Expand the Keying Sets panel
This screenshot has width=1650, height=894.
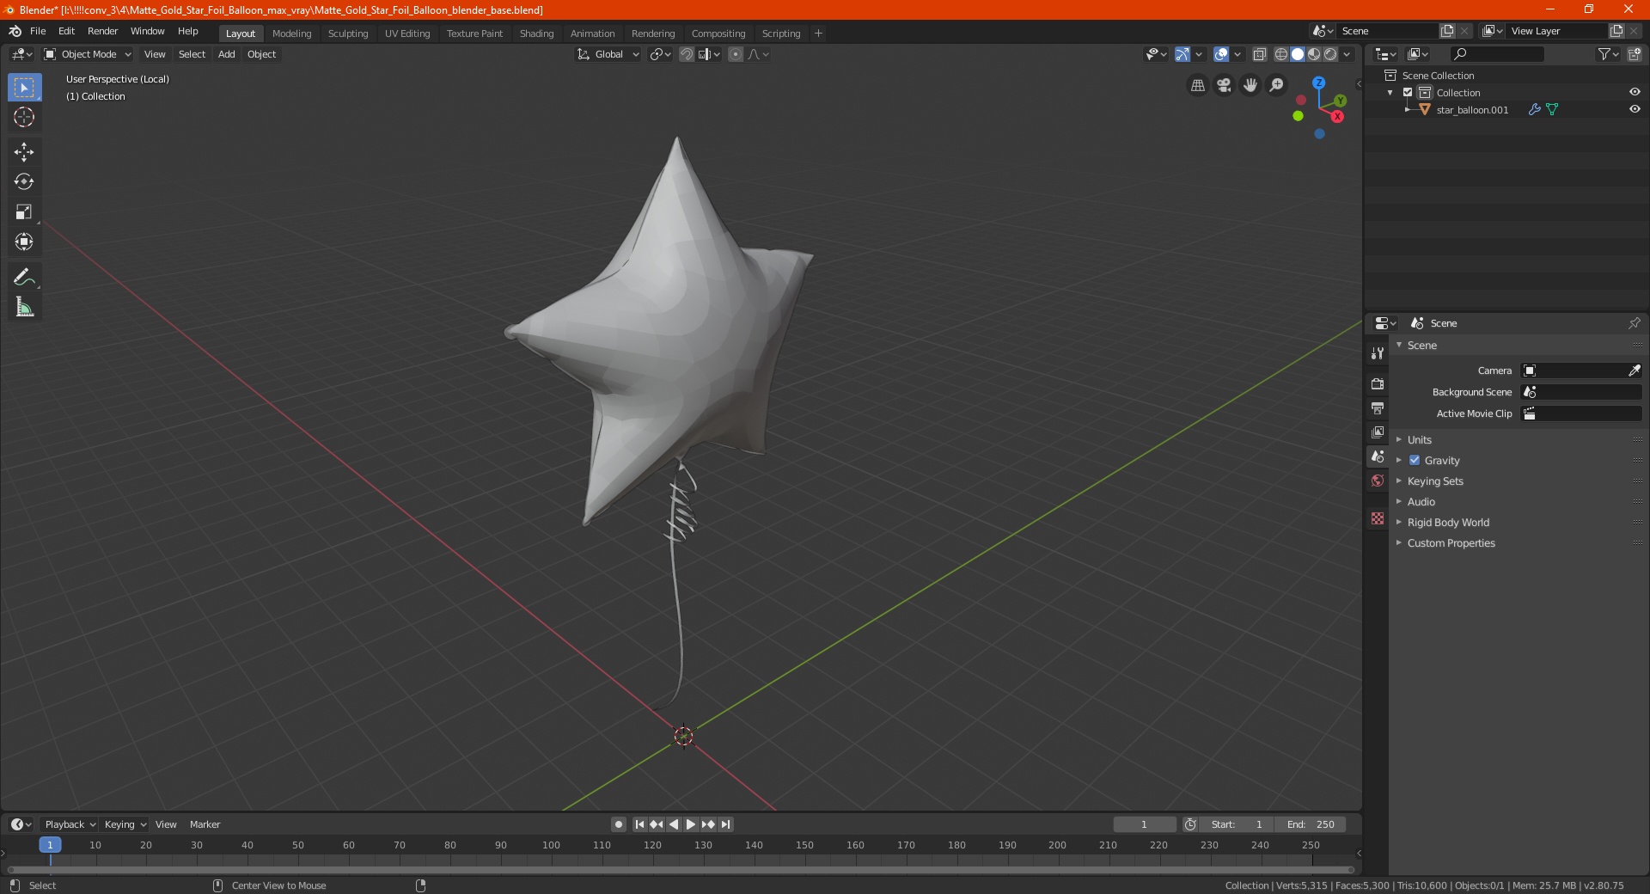tap(1434, 481)
